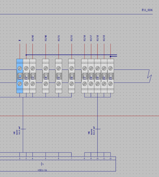Image resolution: width=159 pixels, height=177 pixels.
Task: Click the 02/45 wire label
Action: point(33,38)
